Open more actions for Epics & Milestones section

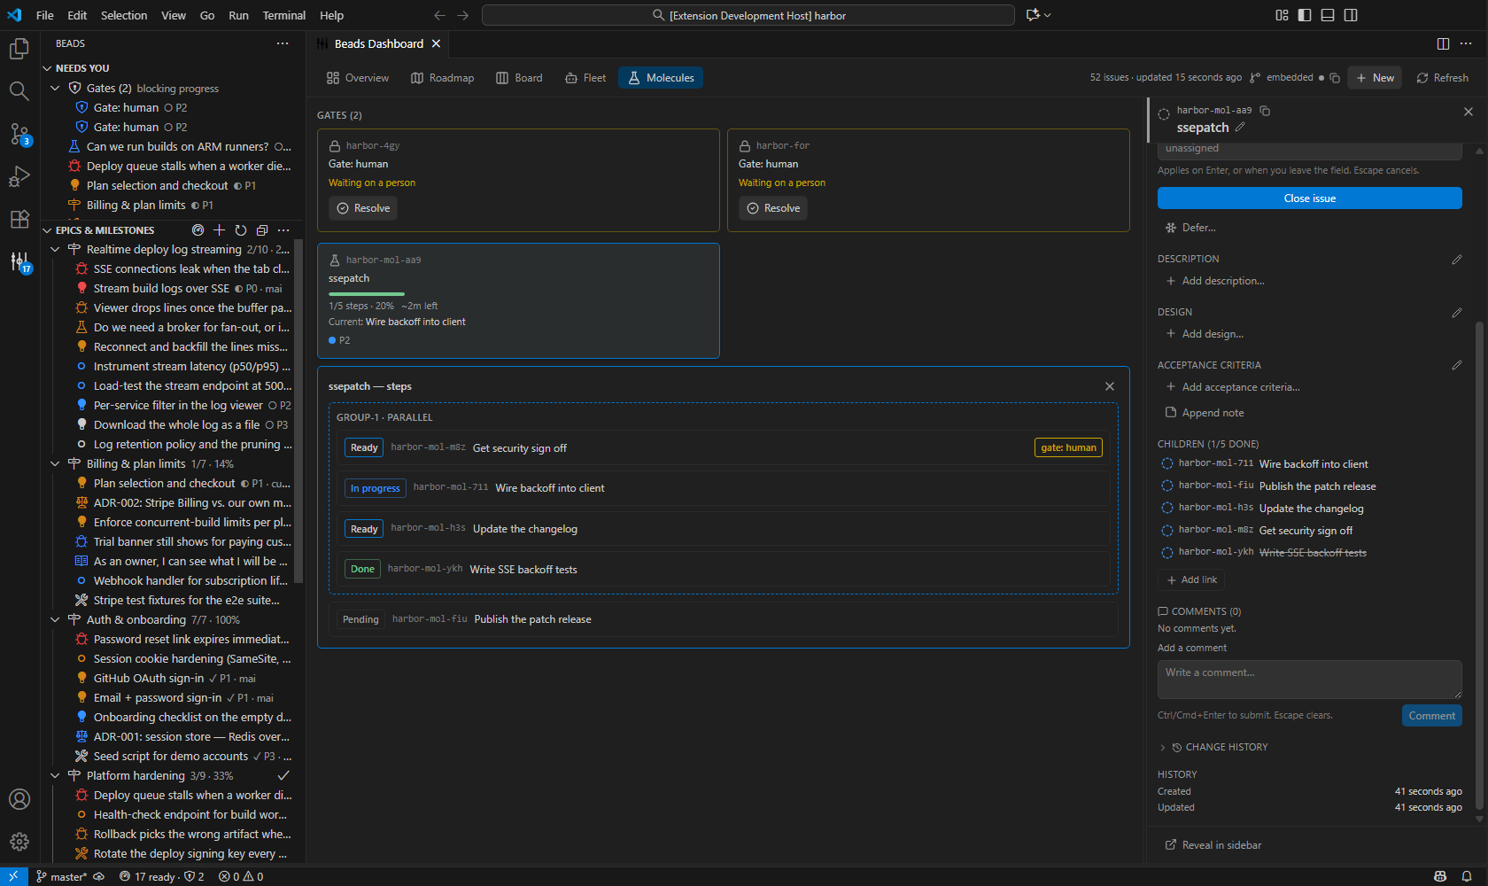click(x=283, y=230)
